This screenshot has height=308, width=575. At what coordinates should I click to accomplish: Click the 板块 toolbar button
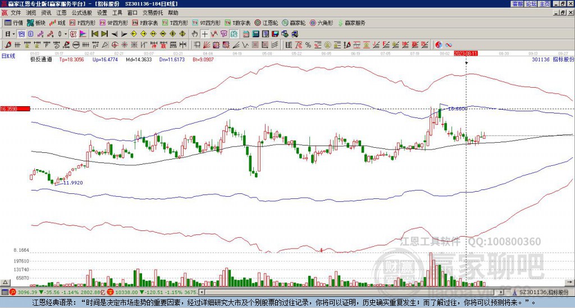[x=36, y=22]
